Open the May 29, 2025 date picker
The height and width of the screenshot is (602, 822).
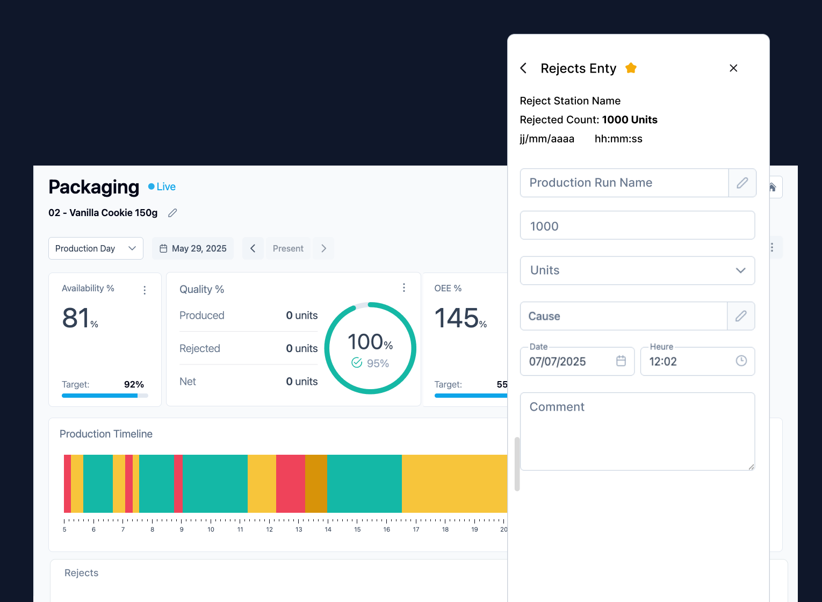tap(193, 248)
